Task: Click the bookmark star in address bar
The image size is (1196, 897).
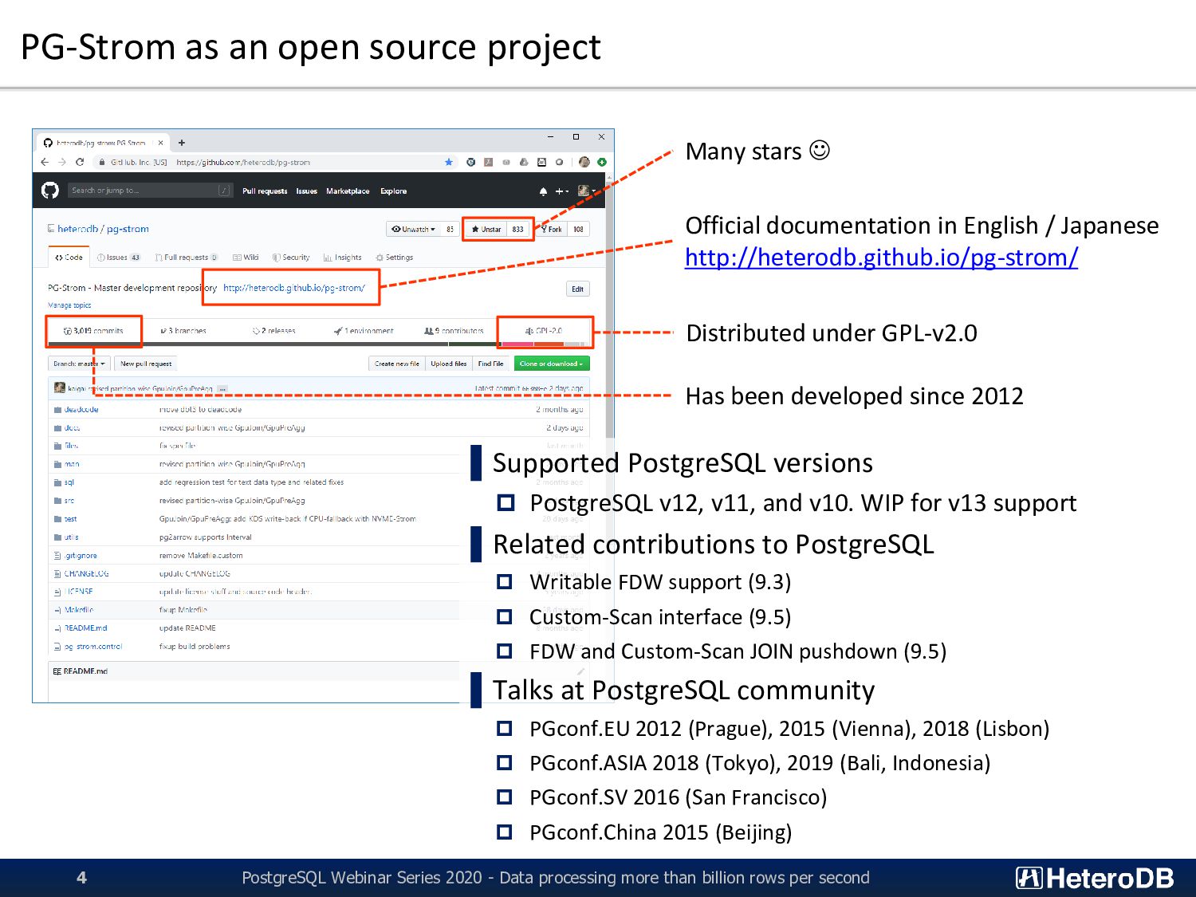Action: 449,162
